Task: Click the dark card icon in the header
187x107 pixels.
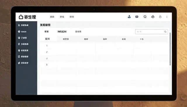Action: [x=137, y=17]
